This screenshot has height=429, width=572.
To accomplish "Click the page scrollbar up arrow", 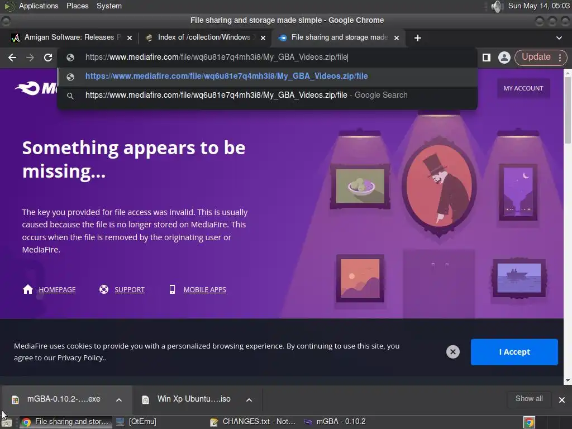I will click(568, 73).
